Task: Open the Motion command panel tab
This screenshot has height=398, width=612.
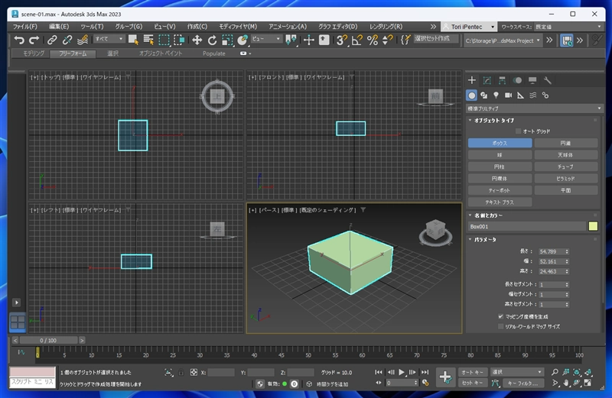Action: [517, 81]
